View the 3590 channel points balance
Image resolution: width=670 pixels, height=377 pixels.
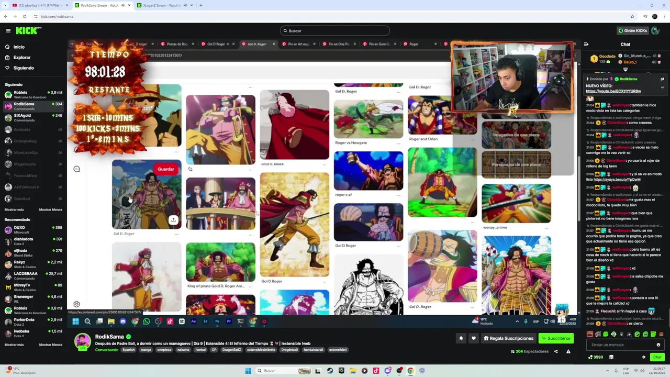click(596, 357)
